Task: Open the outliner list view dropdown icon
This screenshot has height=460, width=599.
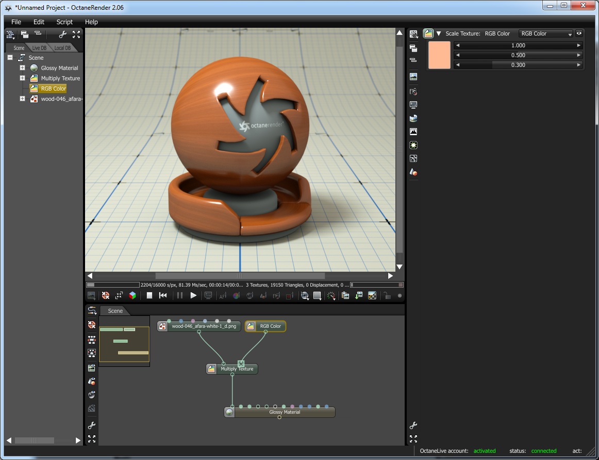Action: (x=11, y=35)
